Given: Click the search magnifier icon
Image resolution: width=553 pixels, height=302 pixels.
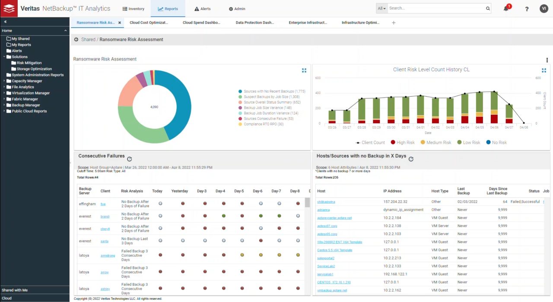Looking at the screenshot, I should point(488,8).
